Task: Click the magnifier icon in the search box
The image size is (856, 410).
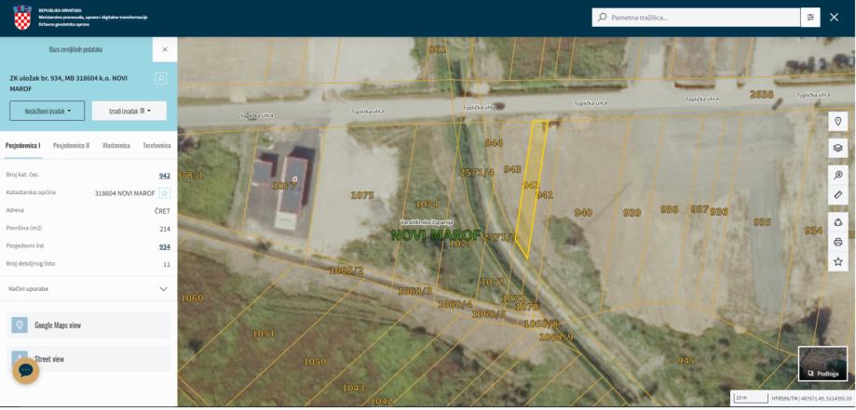Action: [602, 18]
